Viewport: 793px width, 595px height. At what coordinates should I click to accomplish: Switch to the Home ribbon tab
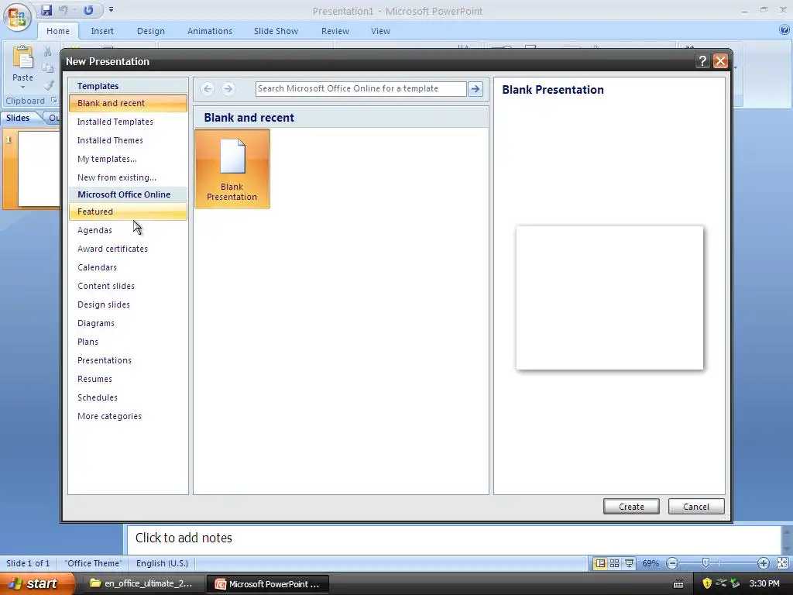58,31
